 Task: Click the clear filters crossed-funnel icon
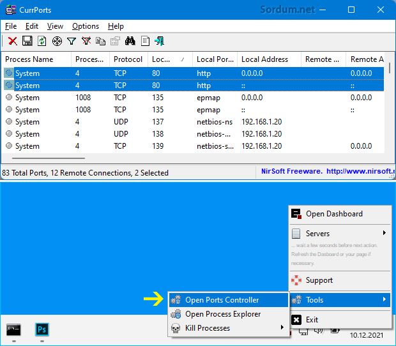(x=86, y=41)
